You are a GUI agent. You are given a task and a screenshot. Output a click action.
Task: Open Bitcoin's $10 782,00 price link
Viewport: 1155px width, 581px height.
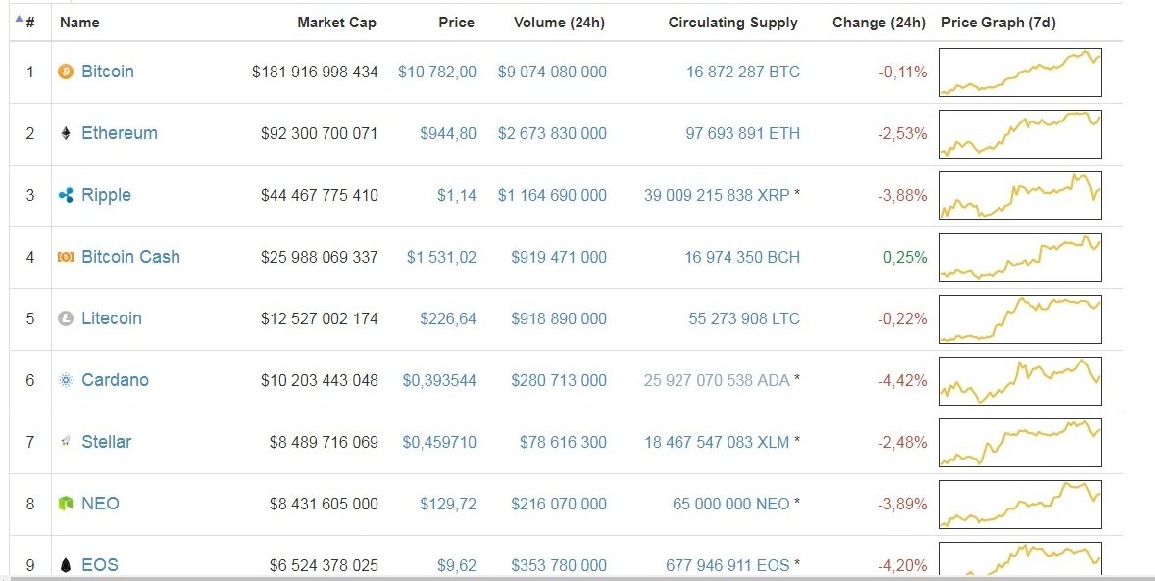437,72
